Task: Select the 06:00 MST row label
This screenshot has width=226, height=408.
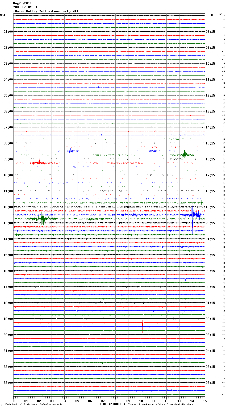Action: (x=8, y=111)
